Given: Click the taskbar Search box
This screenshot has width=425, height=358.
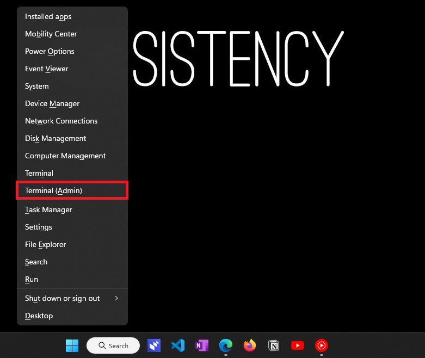Looking at the screenshot, I should (113, 345).
